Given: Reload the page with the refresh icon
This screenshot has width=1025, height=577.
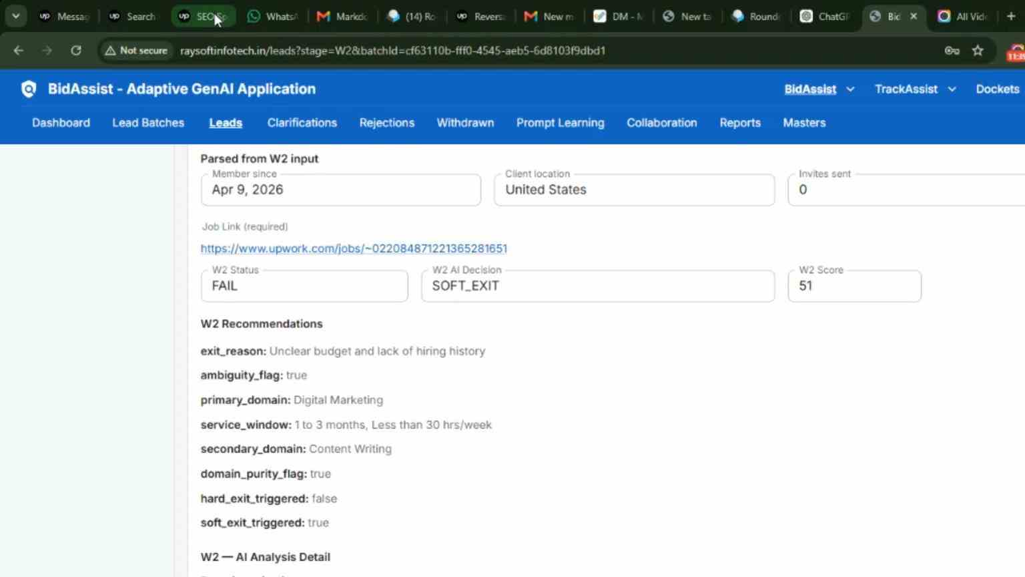Looking at the screenshot, I should (x=76, y=51).
